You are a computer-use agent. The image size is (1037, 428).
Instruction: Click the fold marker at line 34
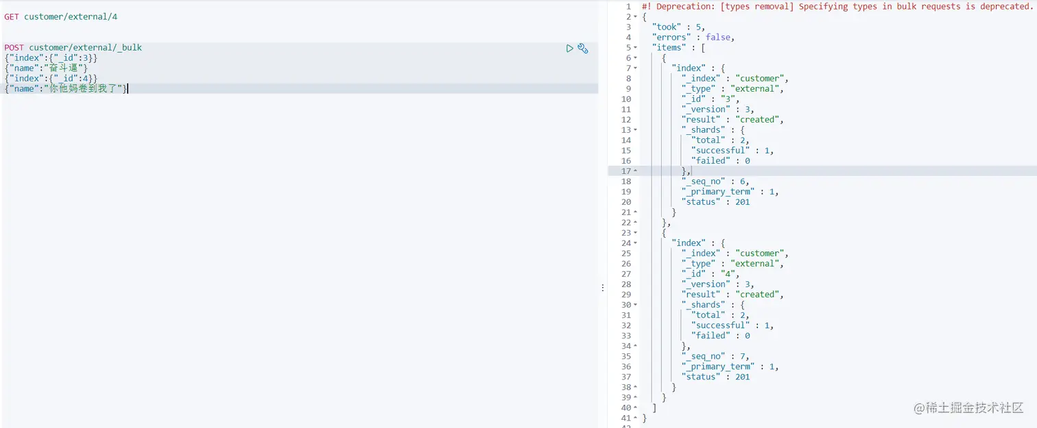(636, 346)
